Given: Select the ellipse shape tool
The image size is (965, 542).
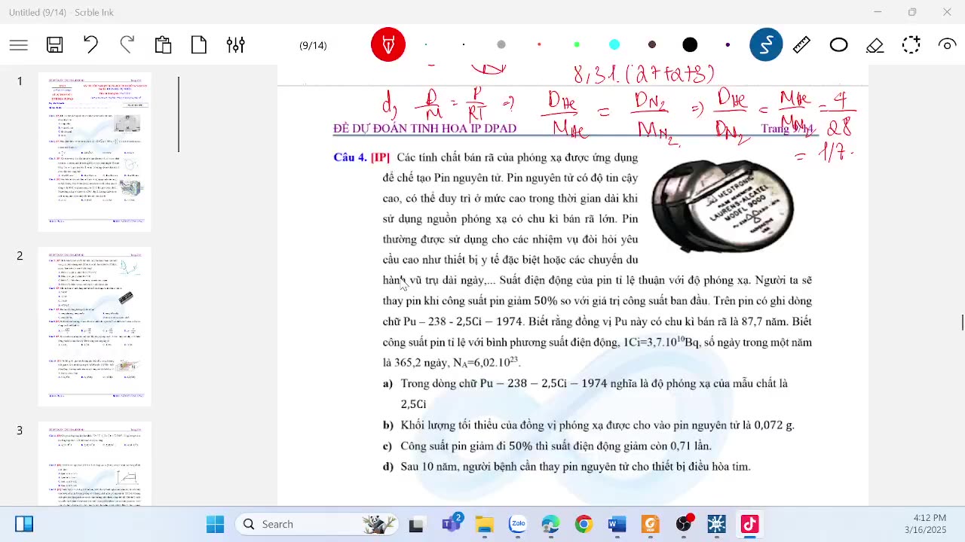Looking at the screenshot, I should point(838,45).
